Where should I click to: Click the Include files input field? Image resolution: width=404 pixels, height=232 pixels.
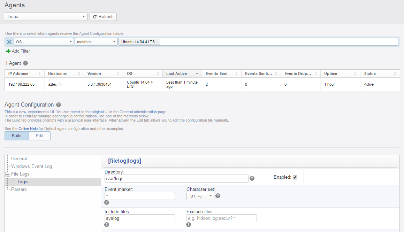tap(140, 218)
